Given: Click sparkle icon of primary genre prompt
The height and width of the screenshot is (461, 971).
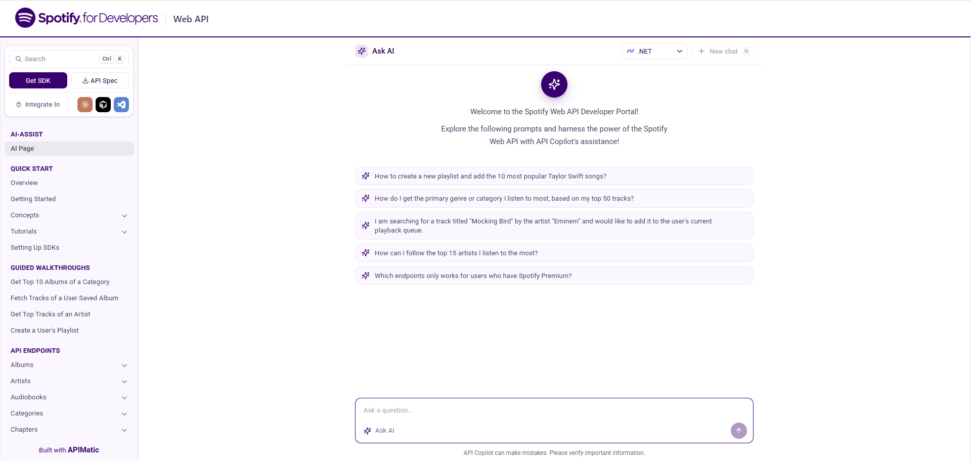Looking at the screenshot, I should [x=366, y=198].
